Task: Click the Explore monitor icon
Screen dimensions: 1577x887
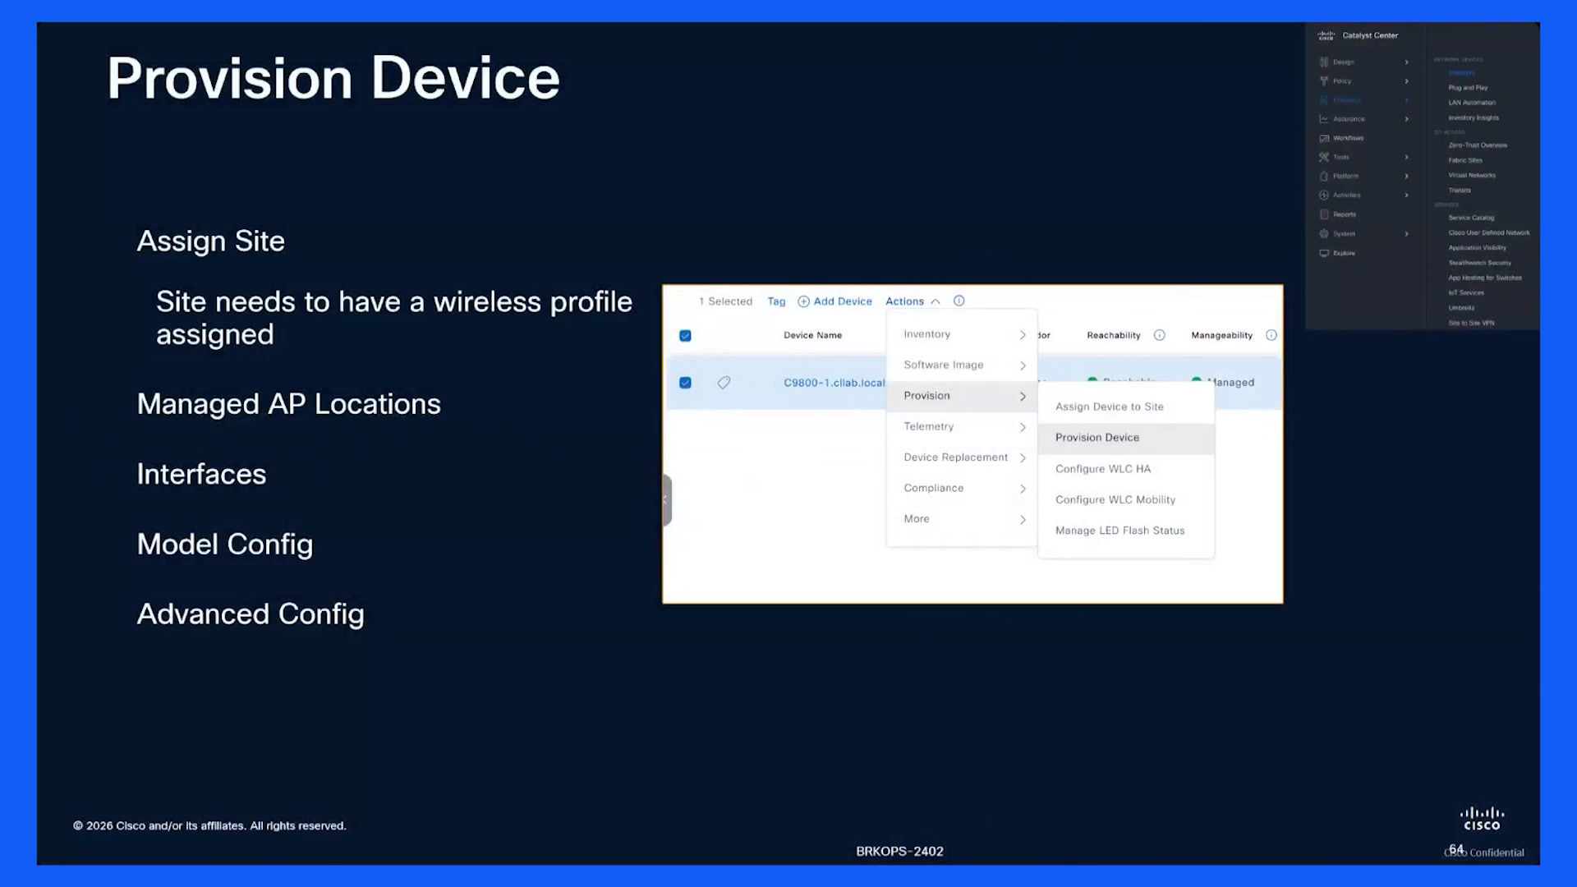Action: tap(1323, 253)
